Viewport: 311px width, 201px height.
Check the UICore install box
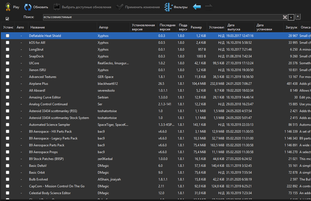7,63
